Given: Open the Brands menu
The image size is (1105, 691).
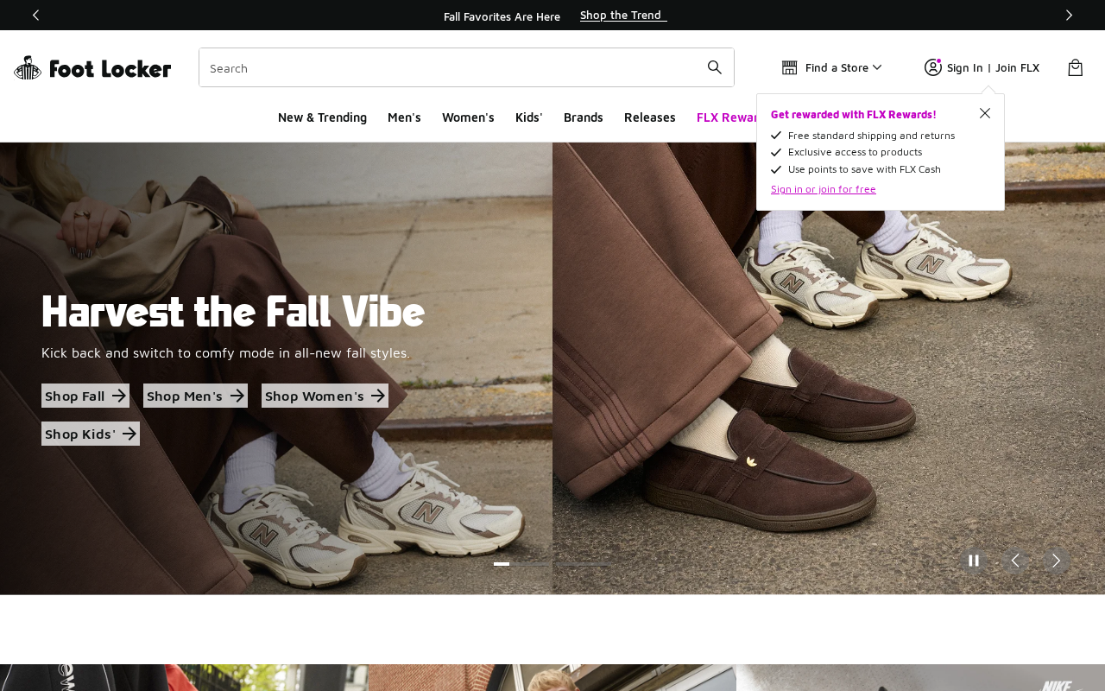Looking at the screenshot, I should click(x=584, y=117).
